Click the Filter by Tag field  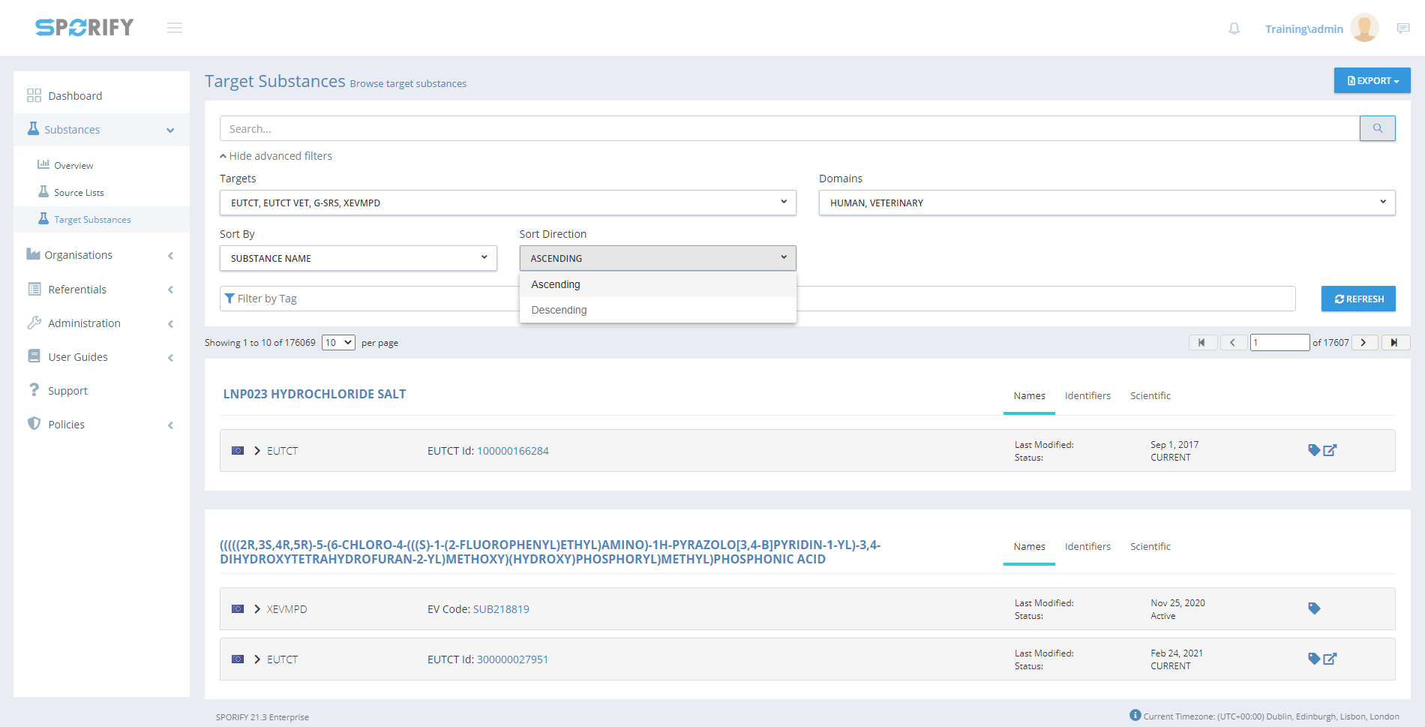pyautogui.click(x=367, y=299)
